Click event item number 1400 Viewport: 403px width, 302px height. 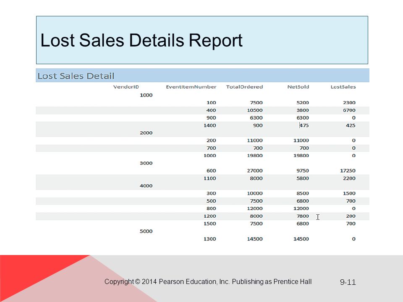210,125
